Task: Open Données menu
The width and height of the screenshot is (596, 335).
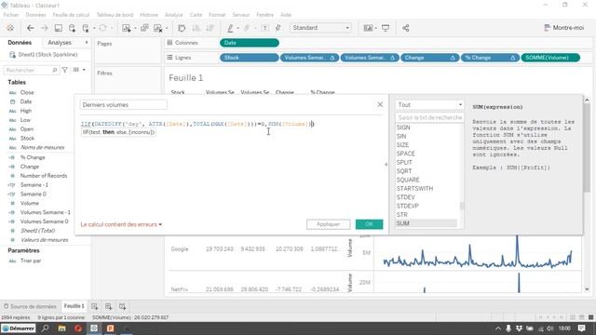Action: pyautogui.click(x=35, y=15)
